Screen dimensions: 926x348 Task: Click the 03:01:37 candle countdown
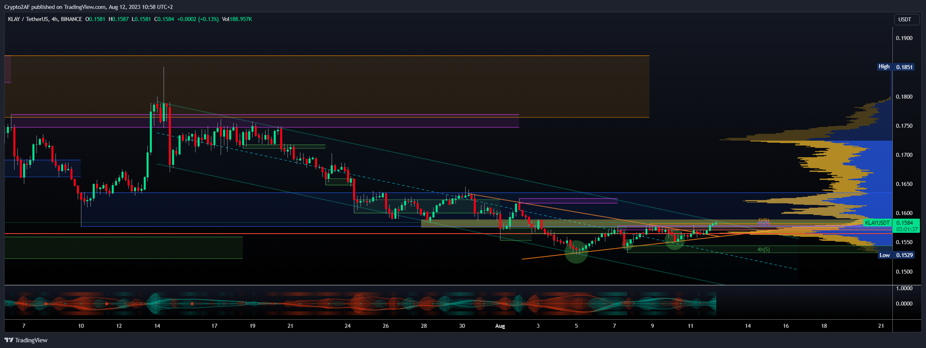pyautogui.click(x=907, y=229)
